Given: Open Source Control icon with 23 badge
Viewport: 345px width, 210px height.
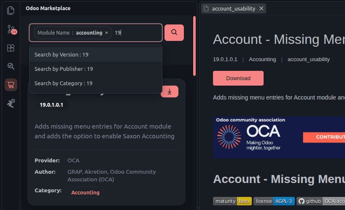Looking at the screenshot, I should point(11,29).
